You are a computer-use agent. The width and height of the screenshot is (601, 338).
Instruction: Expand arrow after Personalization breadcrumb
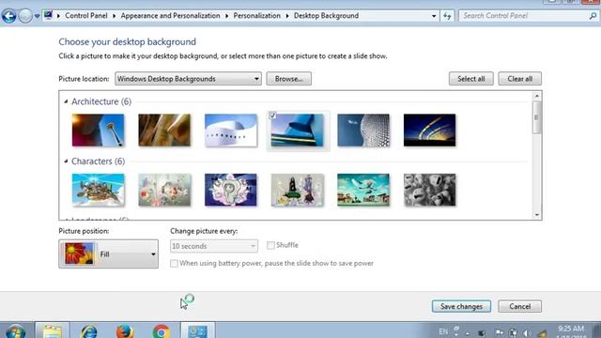(287, 16)
